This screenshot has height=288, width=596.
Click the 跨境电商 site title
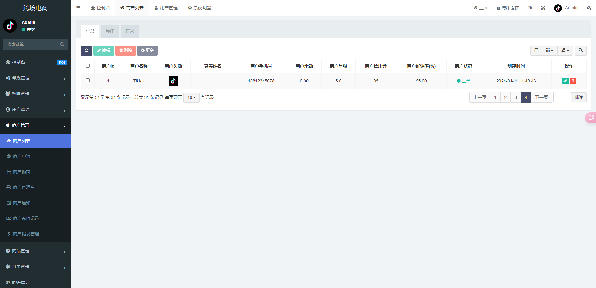click(36, 8)
